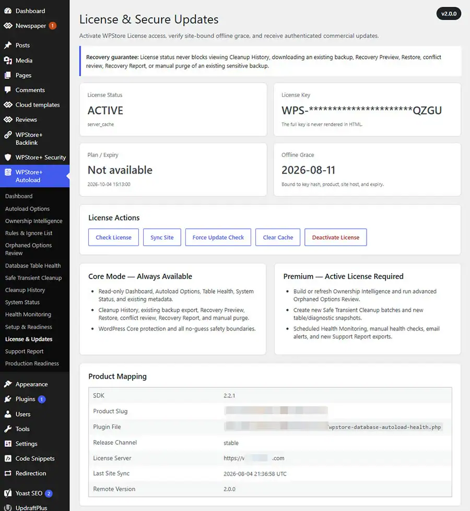Click the Cloud templates icon
470x511 pixels.
click(x=8, y=105)
